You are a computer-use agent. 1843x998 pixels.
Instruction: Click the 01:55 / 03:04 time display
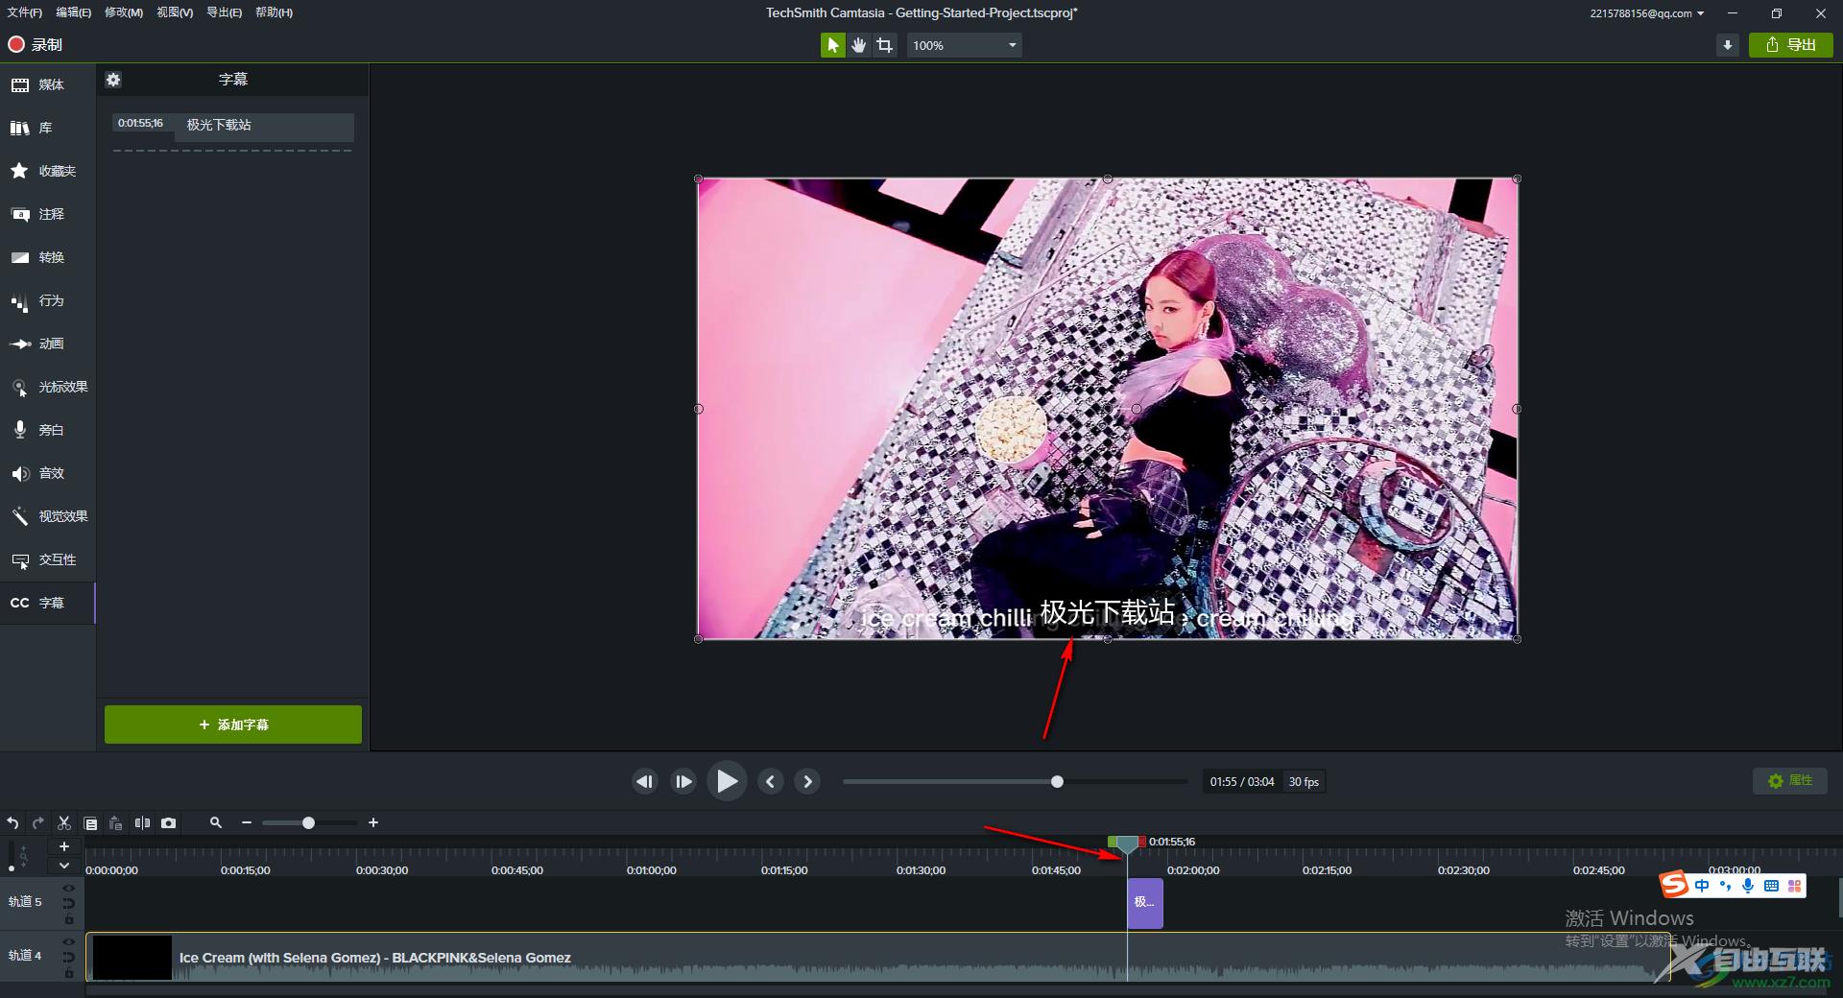click(x=1242, y=782)
